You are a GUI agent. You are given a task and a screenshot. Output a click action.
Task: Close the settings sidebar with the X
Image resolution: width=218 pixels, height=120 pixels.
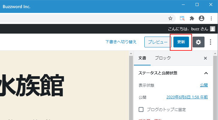[x=205, y=58]
